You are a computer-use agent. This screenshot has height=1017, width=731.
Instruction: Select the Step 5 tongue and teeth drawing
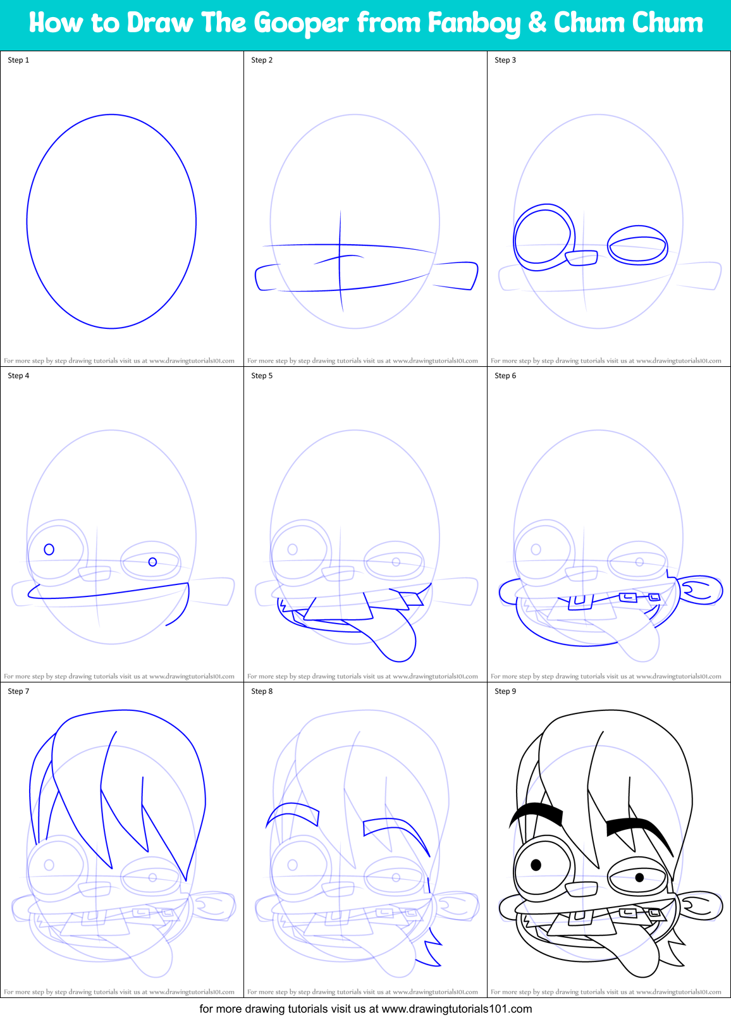(x=366, y=546)
